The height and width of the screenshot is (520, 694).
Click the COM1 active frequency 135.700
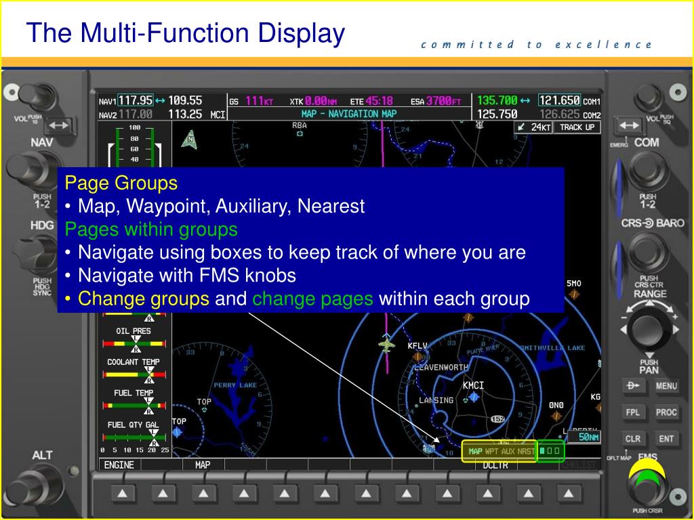pos(497,101)
